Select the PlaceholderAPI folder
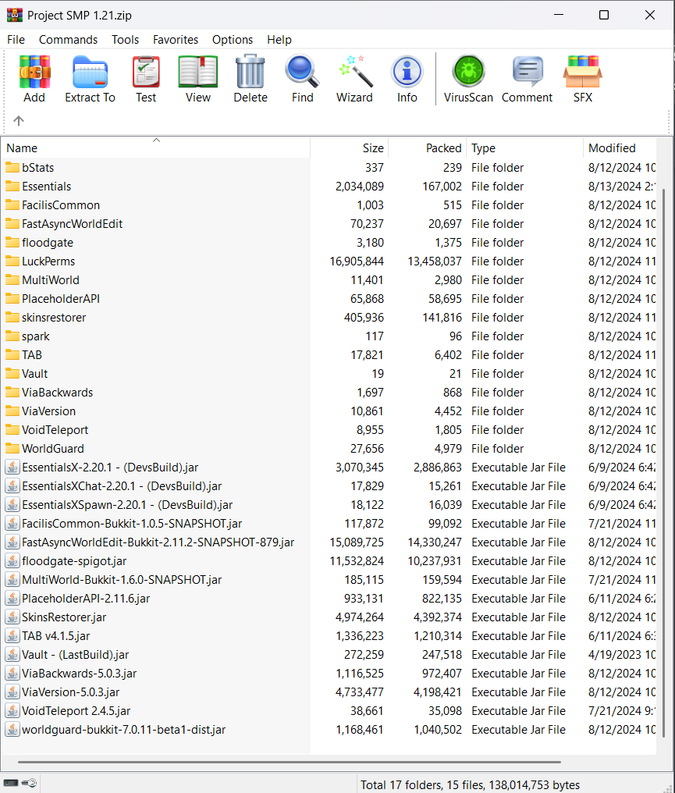 329,298
